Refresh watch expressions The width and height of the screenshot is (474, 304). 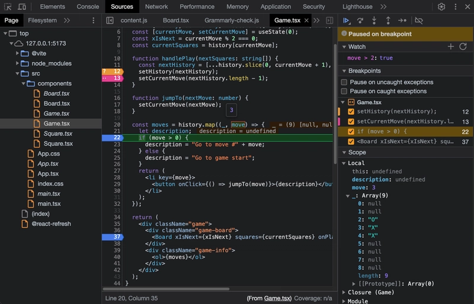[463, 47]
